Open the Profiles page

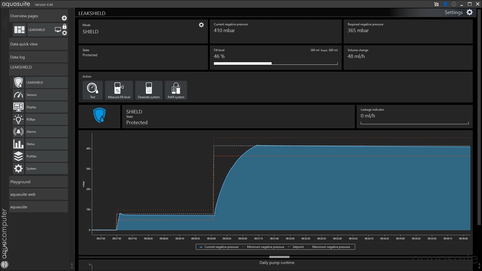coord(46,156)
